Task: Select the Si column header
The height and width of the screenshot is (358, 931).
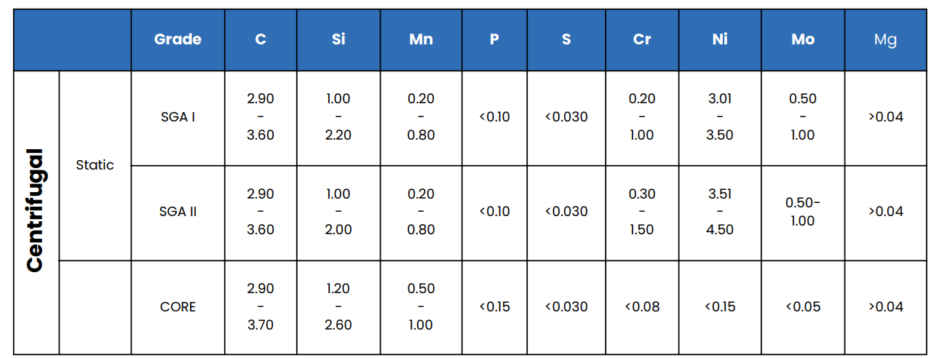Action: pos(338,40)
